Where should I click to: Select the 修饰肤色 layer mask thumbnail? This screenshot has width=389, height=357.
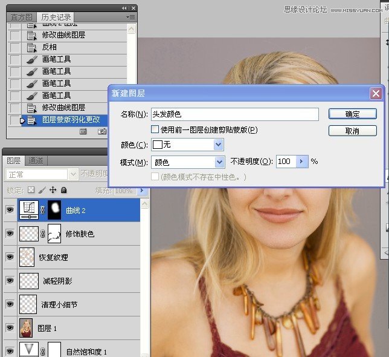coord(54,234)
